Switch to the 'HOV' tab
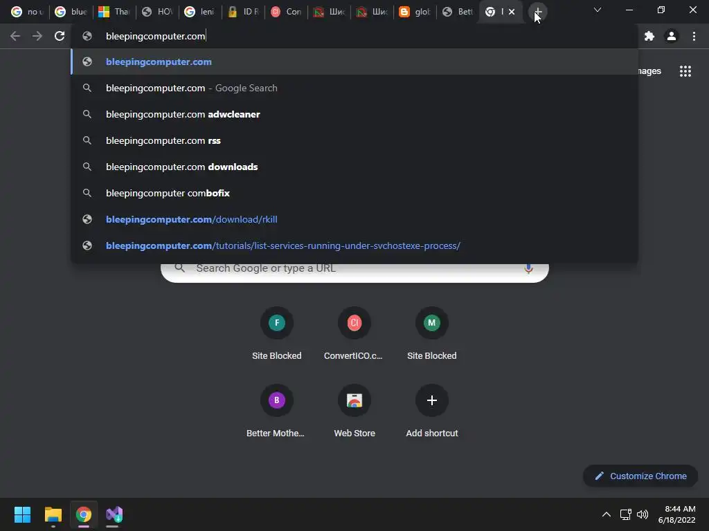 [x=157, y=12]
